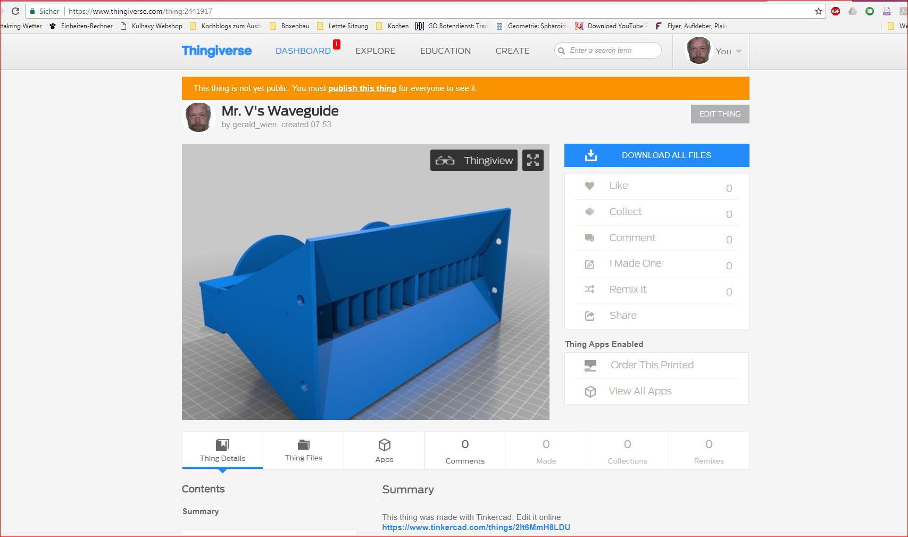Click the green secure padlock icon
908x537 pixels.
point(33,11)
